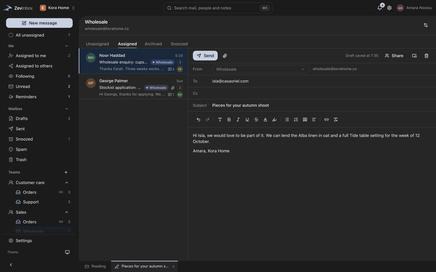Clear text formatting

pos(335,120)
